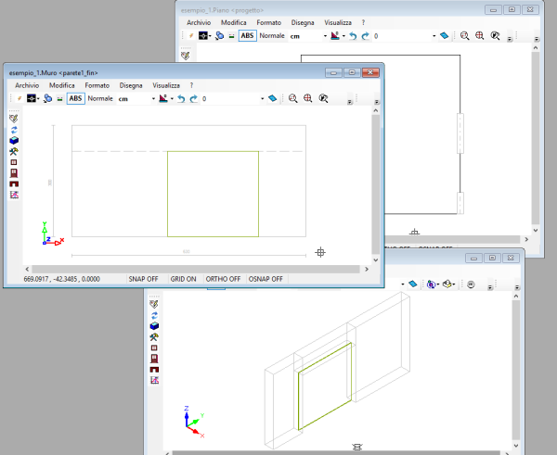
Task: Expand the units dropdown in Piano window
Action: click(x=325, y=35)
